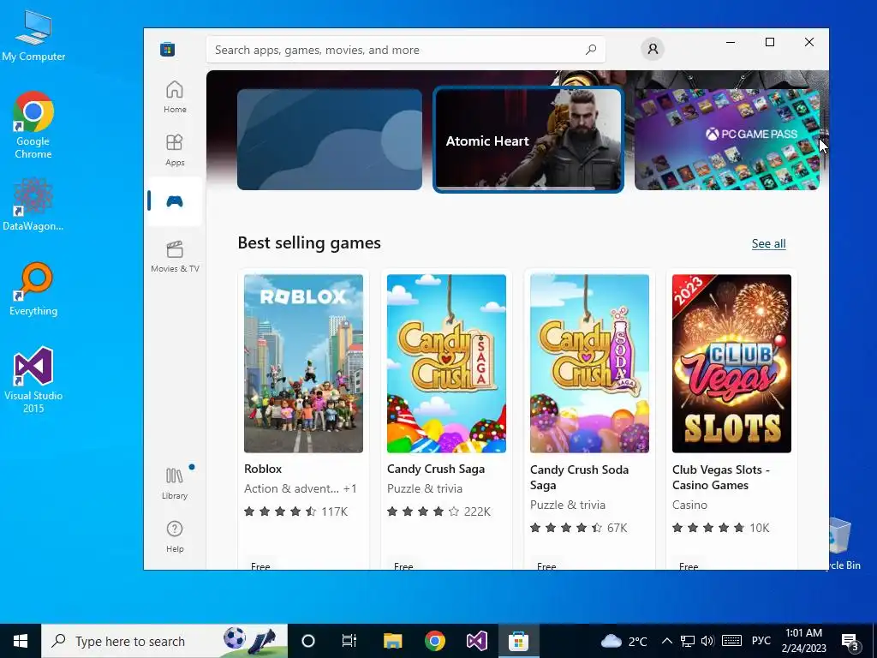Open Visual Studio from the taskbar
Viewport: 877px width, 658px height.
[476, 641]
